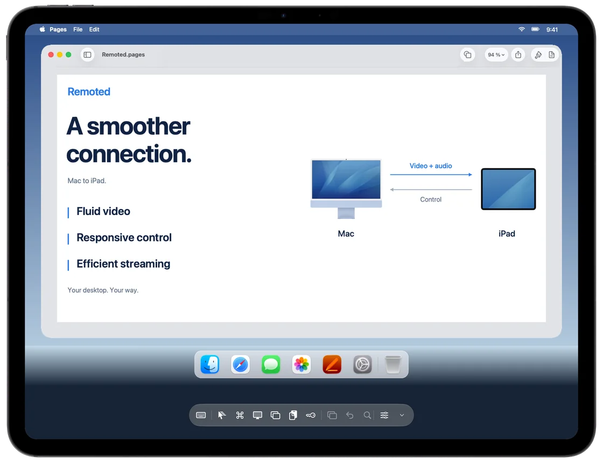Image resolution: width=603 pixels, height=463 pixels.
Task: Click the 'A smoother connection.' headline
Action: coord(129,140)
